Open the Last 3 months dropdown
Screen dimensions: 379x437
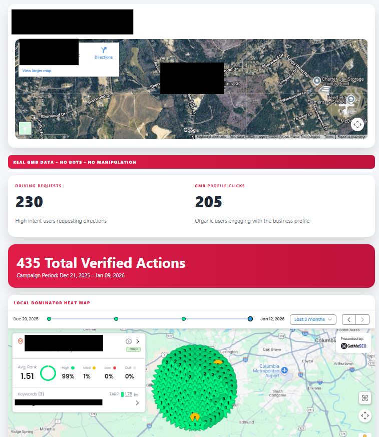pos(313,319)
